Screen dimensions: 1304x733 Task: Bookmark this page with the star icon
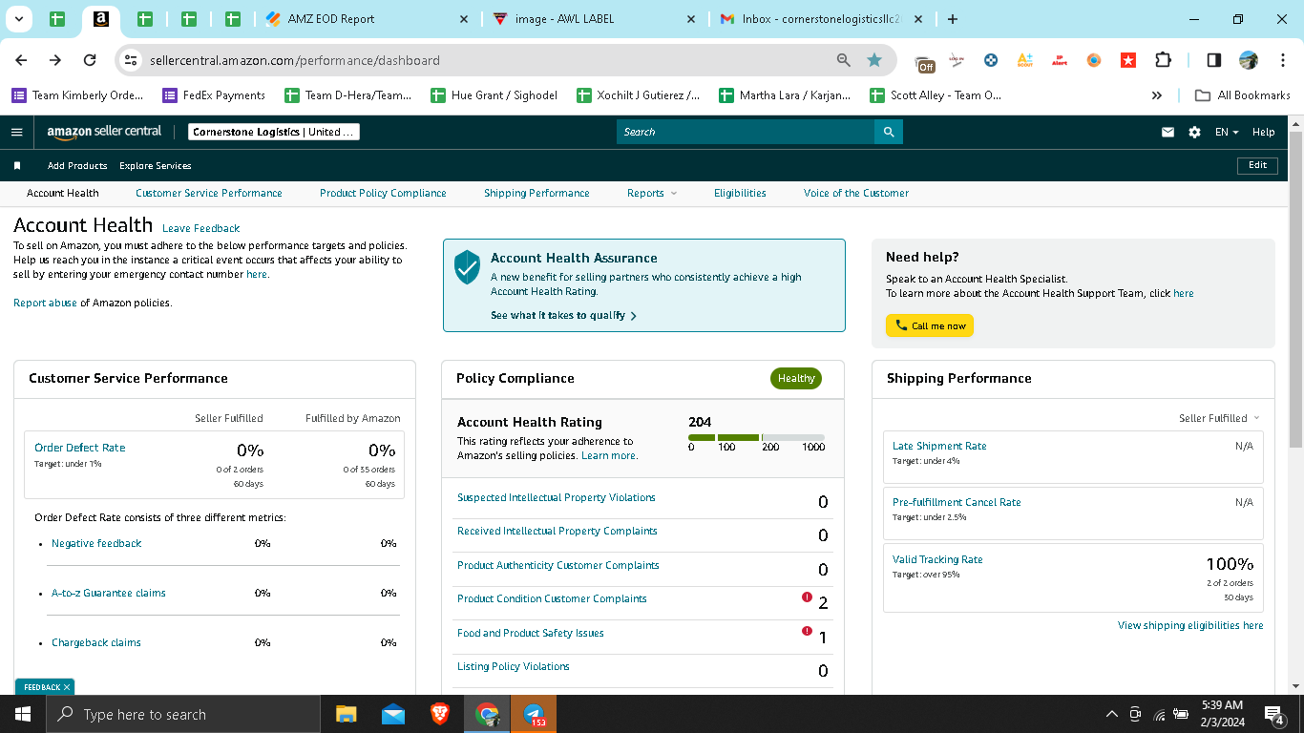click(x=874, y=60)
